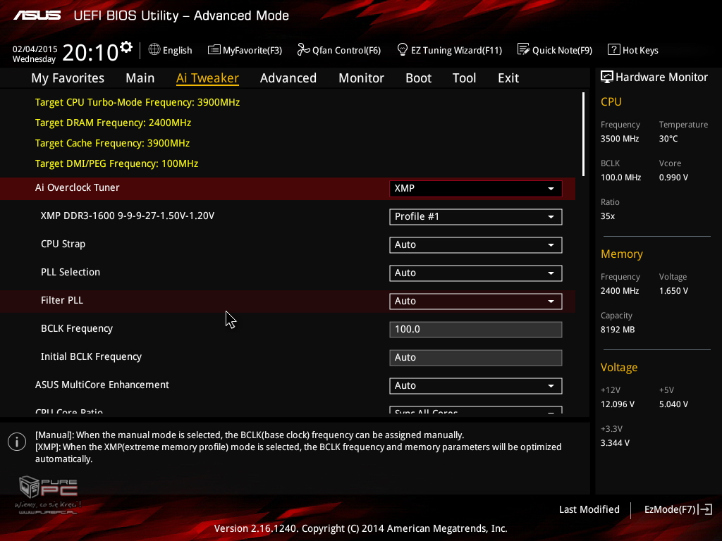Viewport: 722px width, 541px height.
Task: Click Target DMI/PEG Frequency: 100MHz
Action: tap(117, 163)
